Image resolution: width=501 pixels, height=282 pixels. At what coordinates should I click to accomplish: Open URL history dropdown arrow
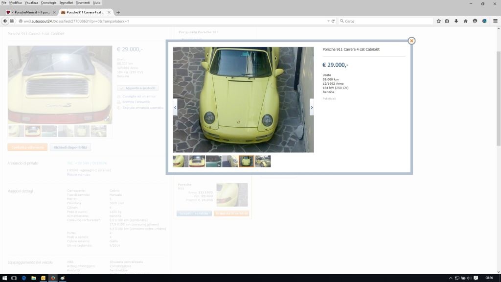pos(328,21)
